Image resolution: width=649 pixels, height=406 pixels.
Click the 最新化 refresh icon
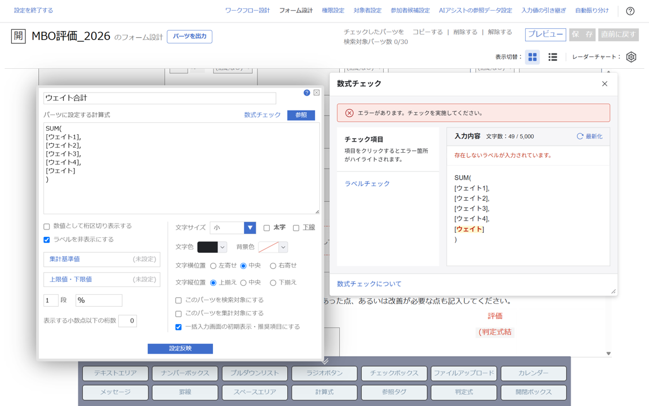580,136
